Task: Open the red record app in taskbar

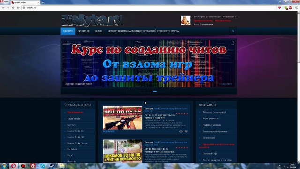Action: [23, 166]
